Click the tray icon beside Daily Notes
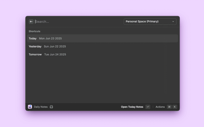This screenshot has width=204, height=127. [x=51, y=107]
